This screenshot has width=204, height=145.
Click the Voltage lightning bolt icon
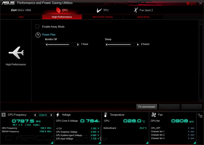coord(58,114)
